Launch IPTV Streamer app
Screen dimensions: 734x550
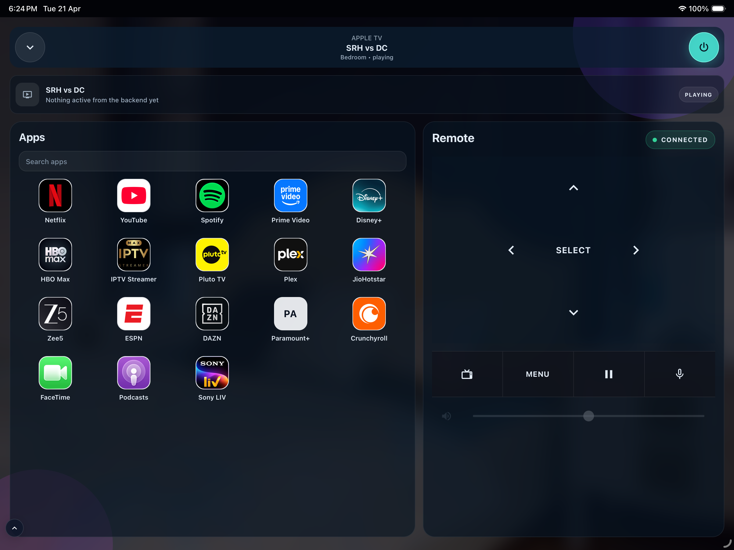pyautogui.click(x=134, y=254)
